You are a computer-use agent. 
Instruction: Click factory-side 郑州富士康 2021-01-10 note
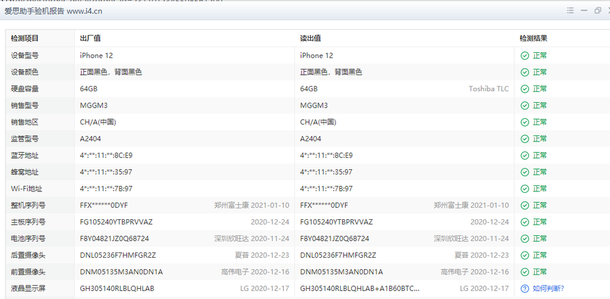[251, 206]
